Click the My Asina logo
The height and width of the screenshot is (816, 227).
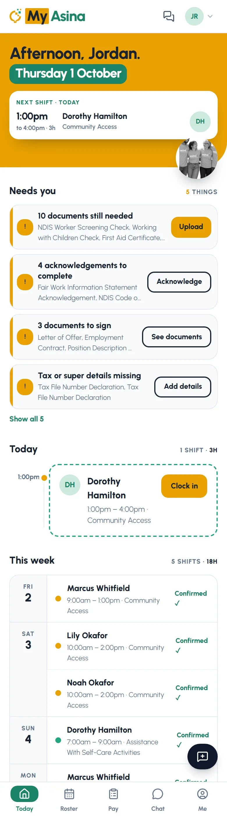tap(47, 16)
